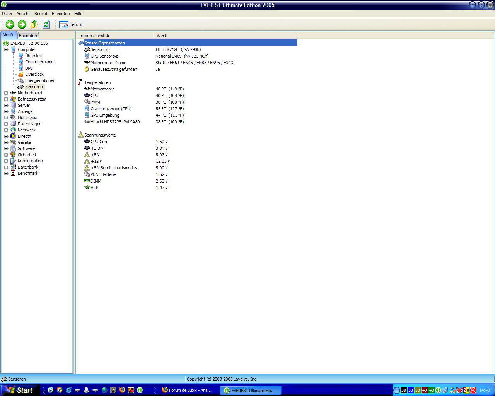This screenshot has width=495, height=396.
Task: Click the Betriebssystem Windows icon
Action: 13,99
